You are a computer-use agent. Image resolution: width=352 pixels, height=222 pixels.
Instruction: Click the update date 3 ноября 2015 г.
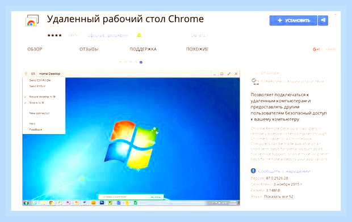[288, 184]
